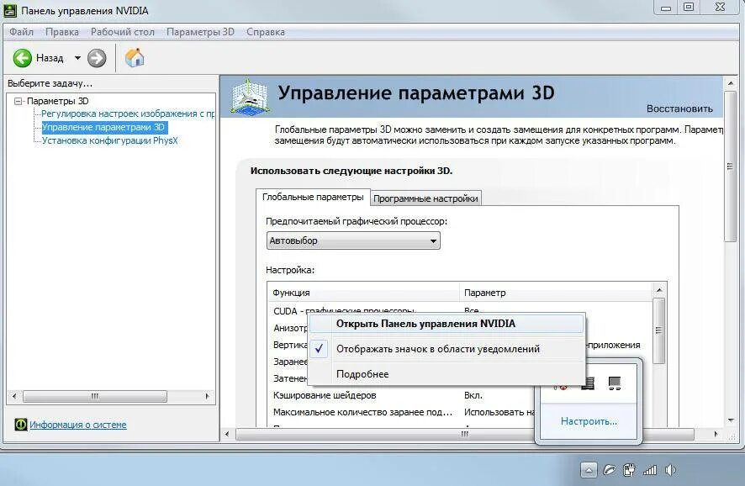Go to the Home page icon

135,58
